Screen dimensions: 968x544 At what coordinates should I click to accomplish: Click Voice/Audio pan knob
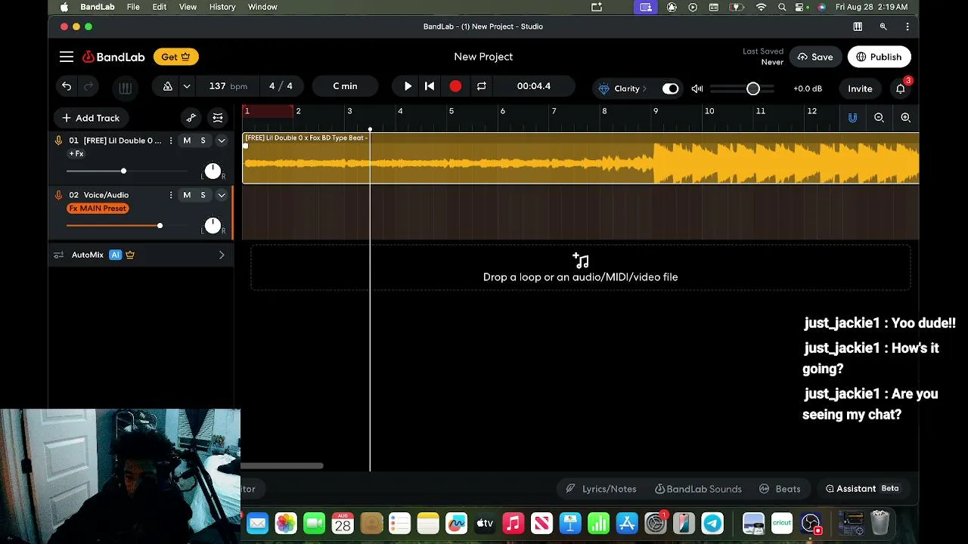pyautogui.click(x=213, y=226)
